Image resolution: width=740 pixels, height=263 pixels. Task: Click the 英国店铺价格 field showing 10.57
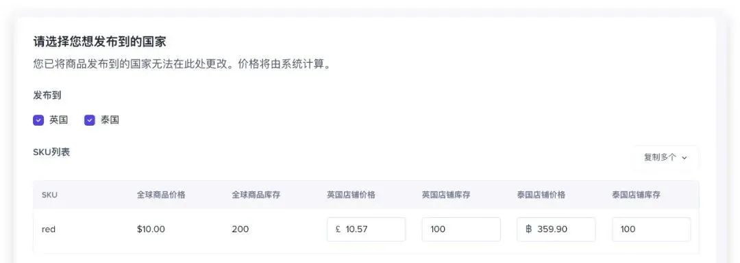click(x=366, y=230)
